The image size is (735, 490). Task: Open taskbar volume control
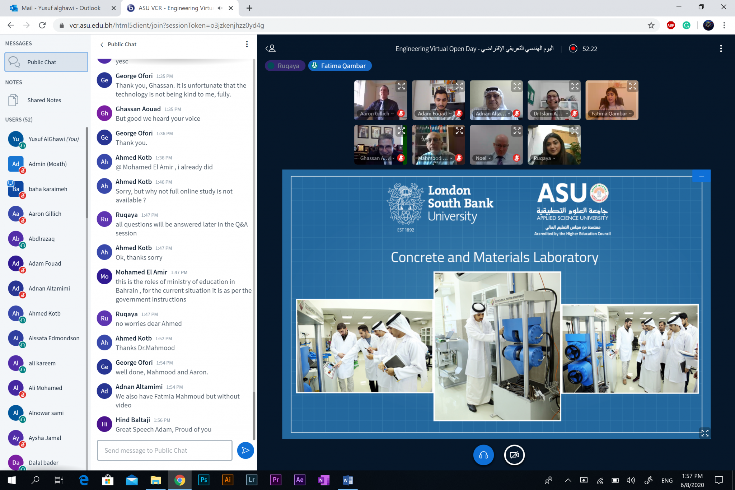[631, 480]
